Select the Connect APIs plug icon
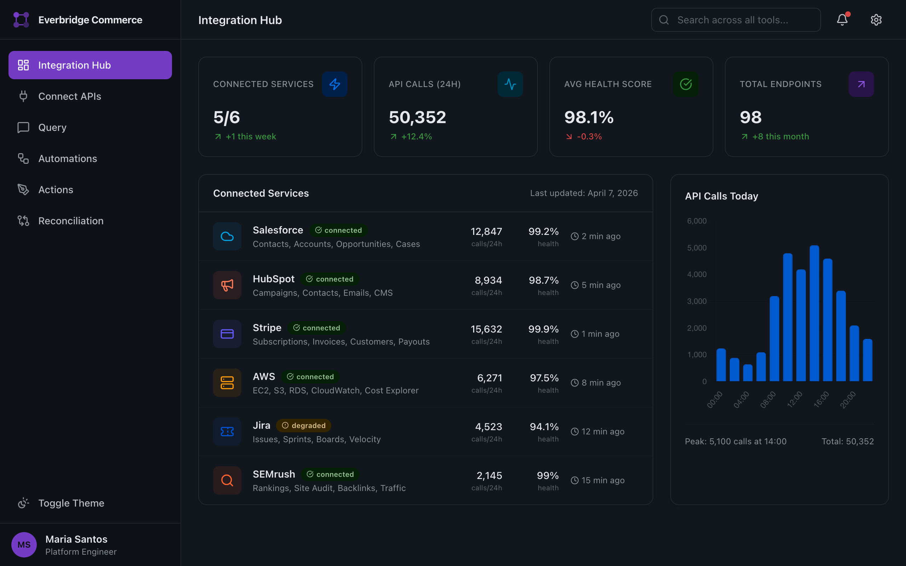Image resolution: width=906 pixels, height=566 pixels. 23,96
